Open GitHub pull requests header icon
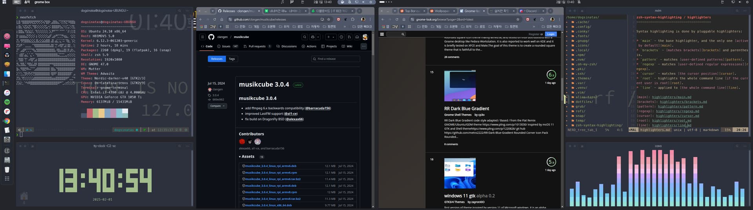753x210 pixels. (x=349, y=37)
